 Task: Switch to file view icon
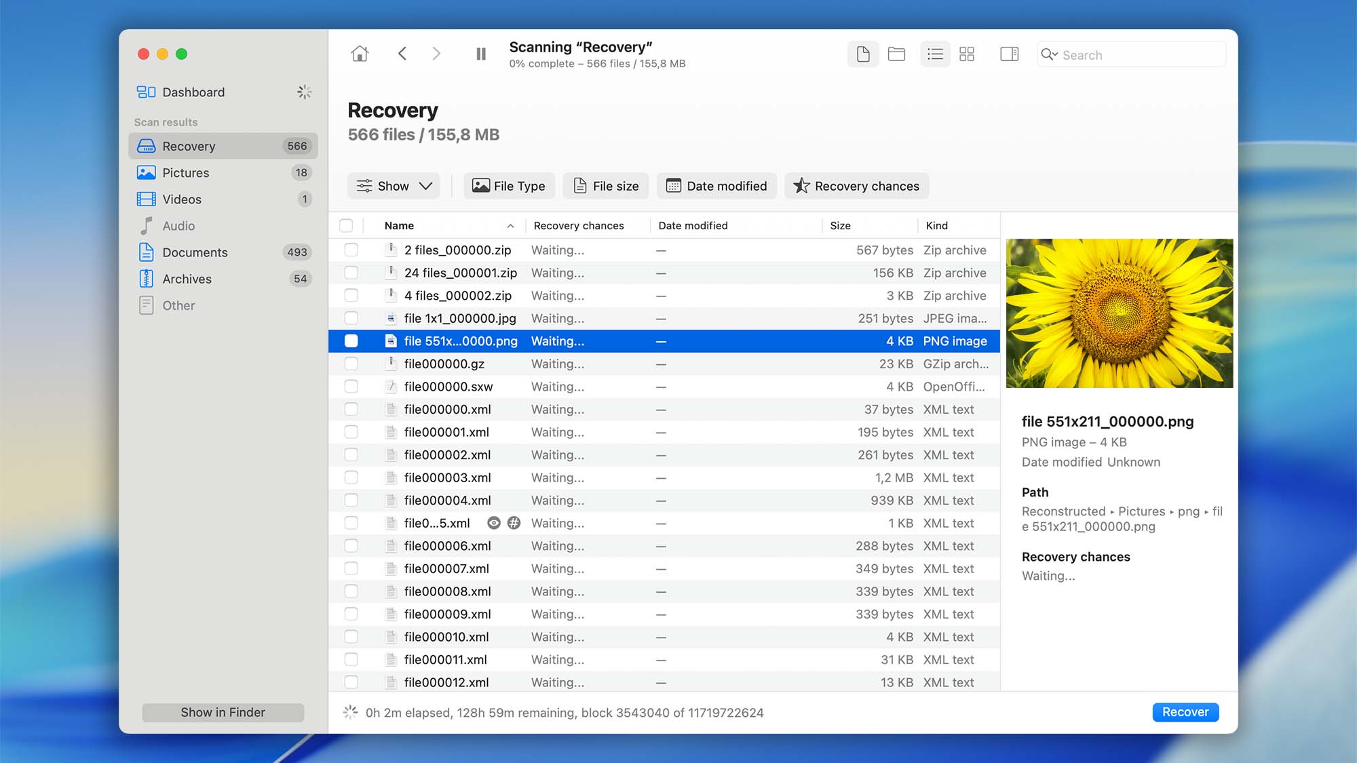(863, 54)
